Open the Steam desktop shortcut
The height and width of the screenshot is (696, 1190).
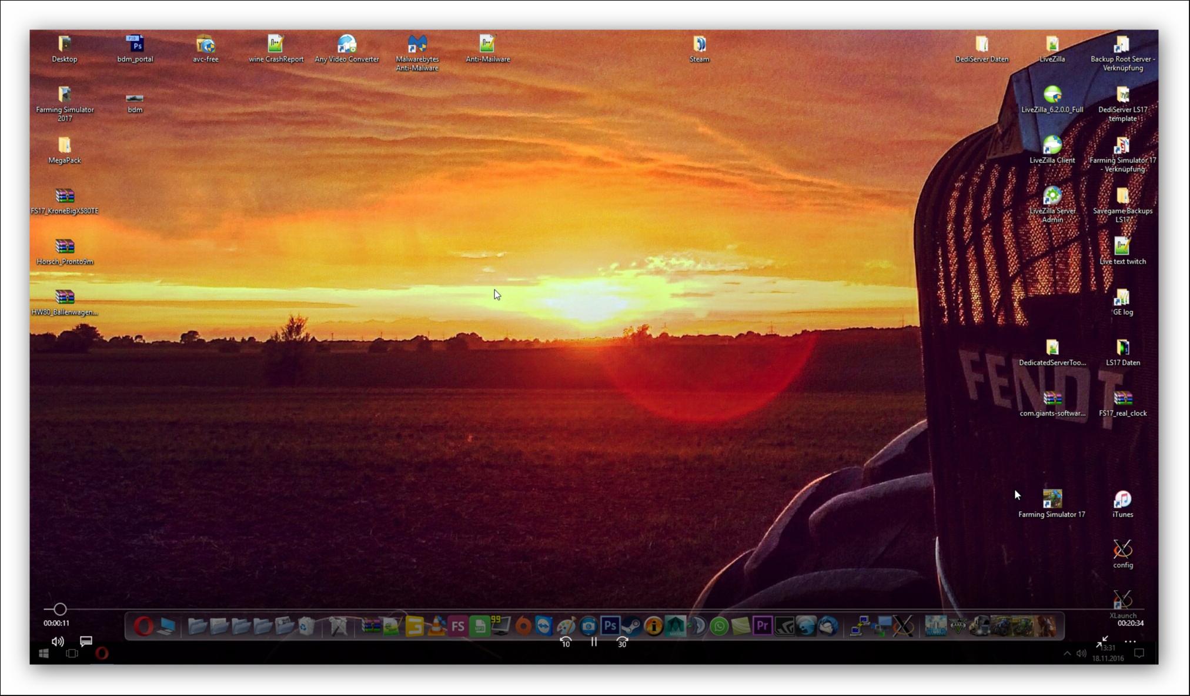pyautogui.click(x=699, y=49)
